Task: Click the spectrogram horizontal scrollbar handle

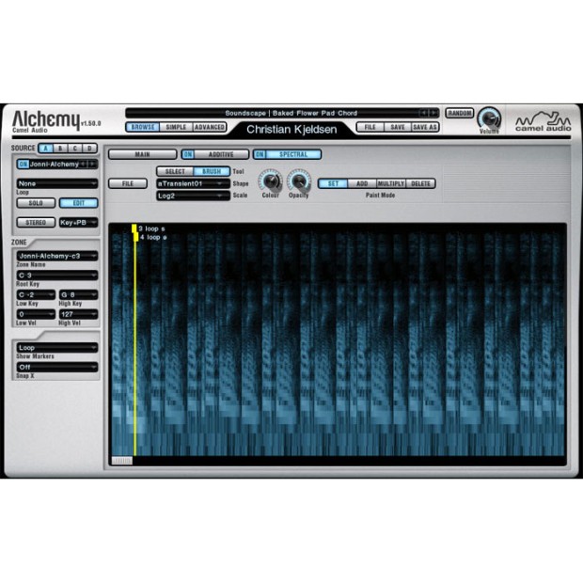Action: pyautogui.click(x=122, y=461)
